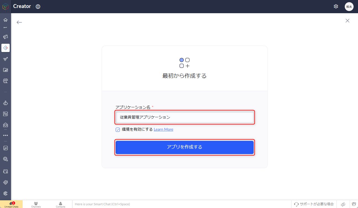This screenshot has height=208, width=358.
Task: Click the globe icon next to Creator
Action: coord(38,7)
